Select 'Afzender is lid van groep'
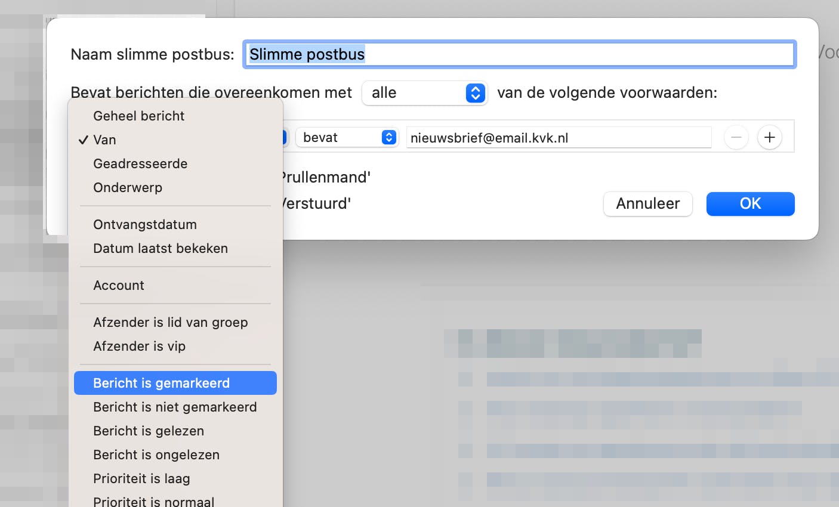Viewport: 839px width, 507px height. click(171, 322)
